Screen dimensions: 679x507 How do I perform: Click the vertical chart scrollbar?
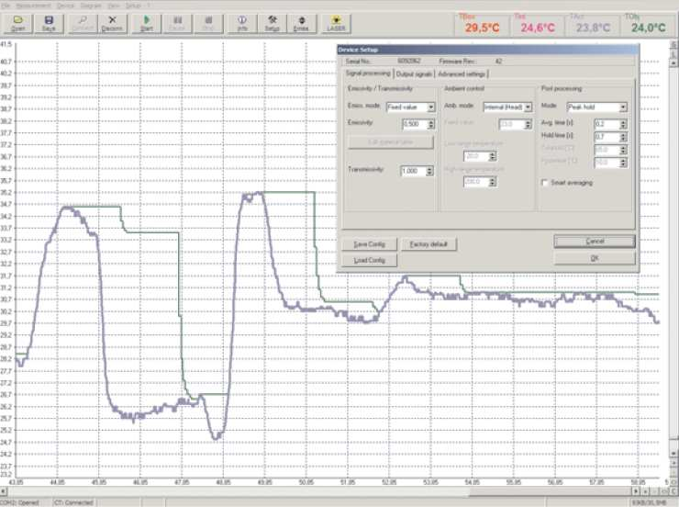point(673,258)
